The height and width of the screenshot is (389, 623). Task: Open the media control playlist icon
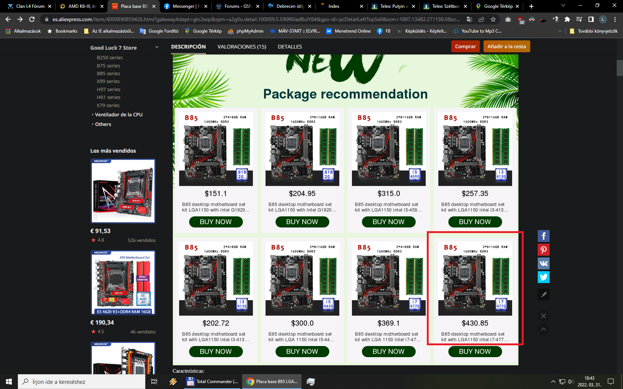coord(579,19)
